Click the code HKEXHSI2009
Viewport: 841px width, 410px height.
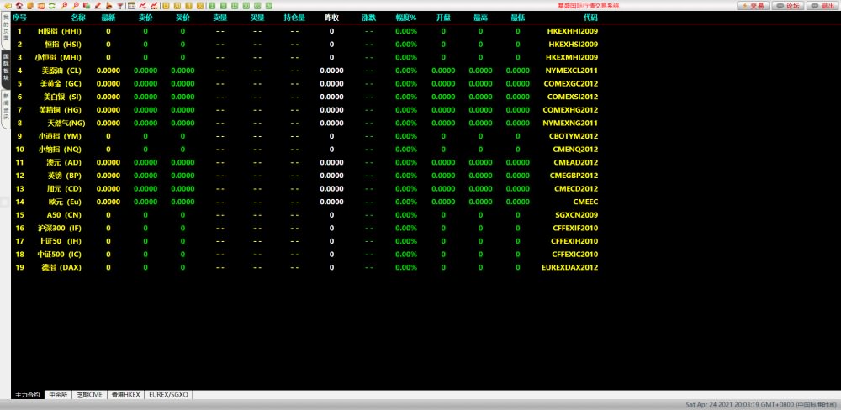[573, 45]
